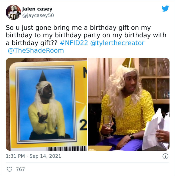This screenshot has height=176, width=175.
Task: Click the 1:31 PM timestamp
Action: [x=15, y=156]
